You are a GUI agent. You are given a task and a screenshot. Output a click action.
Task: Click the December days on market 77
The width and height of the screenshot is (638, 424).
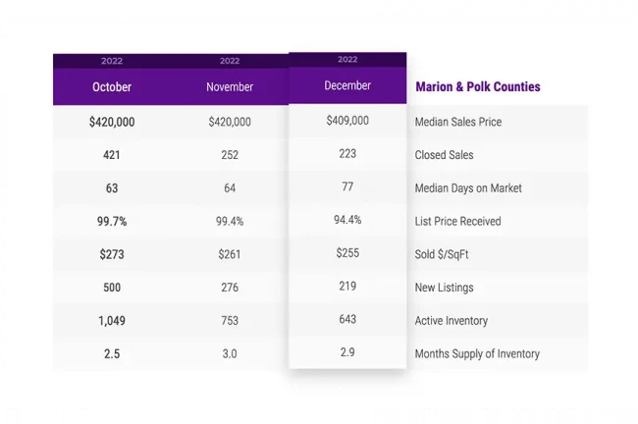(347, 186)
